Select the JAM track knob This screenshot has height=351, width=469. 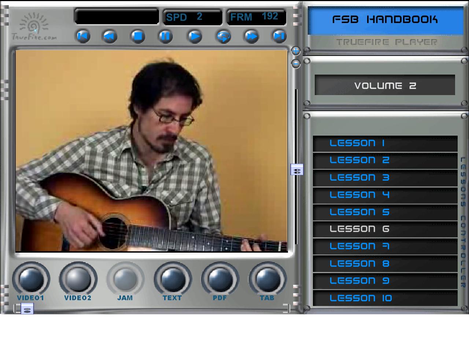tap(125, 280)
